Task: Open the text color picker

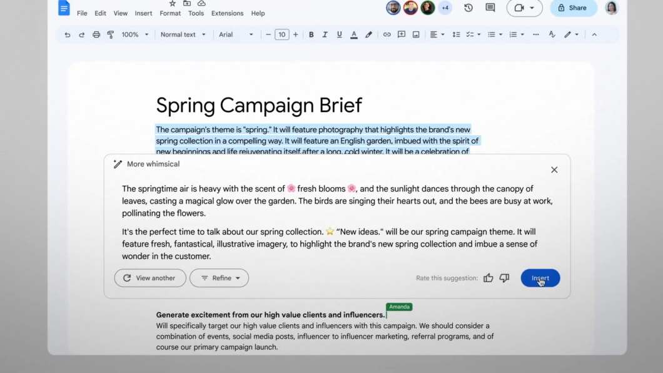Action: pyautogui.click(x=354, y=34)
